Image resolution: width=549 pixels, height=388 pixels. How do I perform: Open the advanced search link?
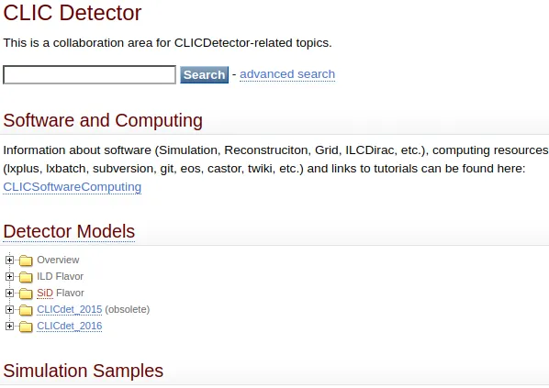tap(287, 74)
